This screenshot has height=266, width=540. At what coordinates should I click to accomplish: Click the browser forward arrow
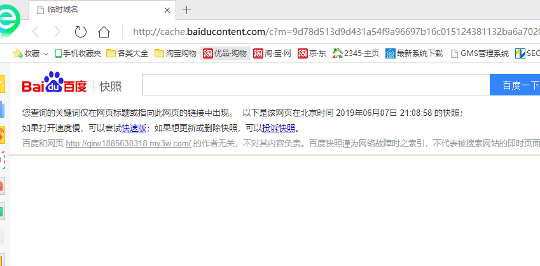point(57,32)
